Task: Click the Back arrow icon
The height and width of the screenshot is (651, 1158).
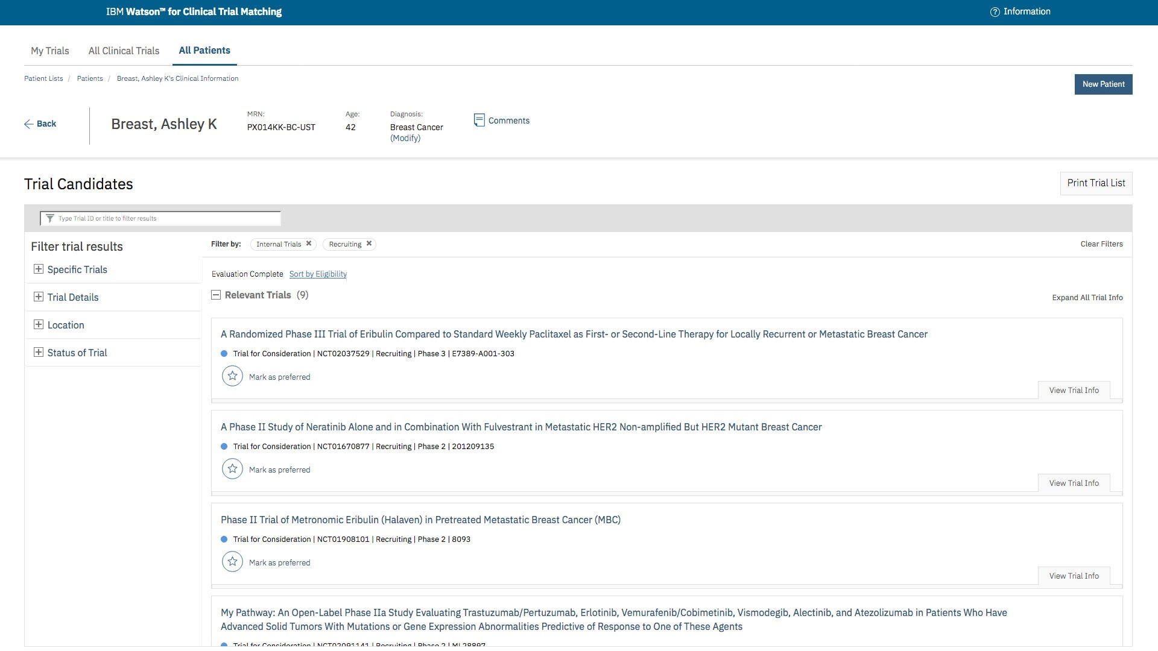Action: [x=28, y=124]
